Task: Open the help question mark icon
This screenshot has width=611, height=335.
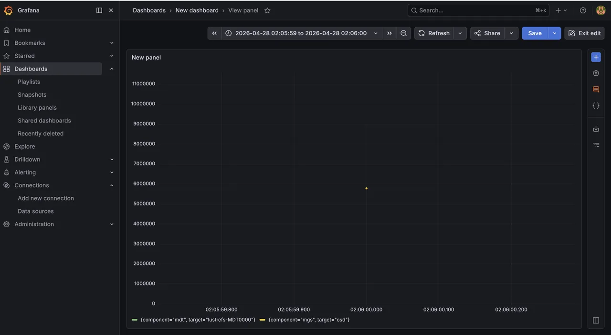Action: pyautogui.click(x=583, y=10)
